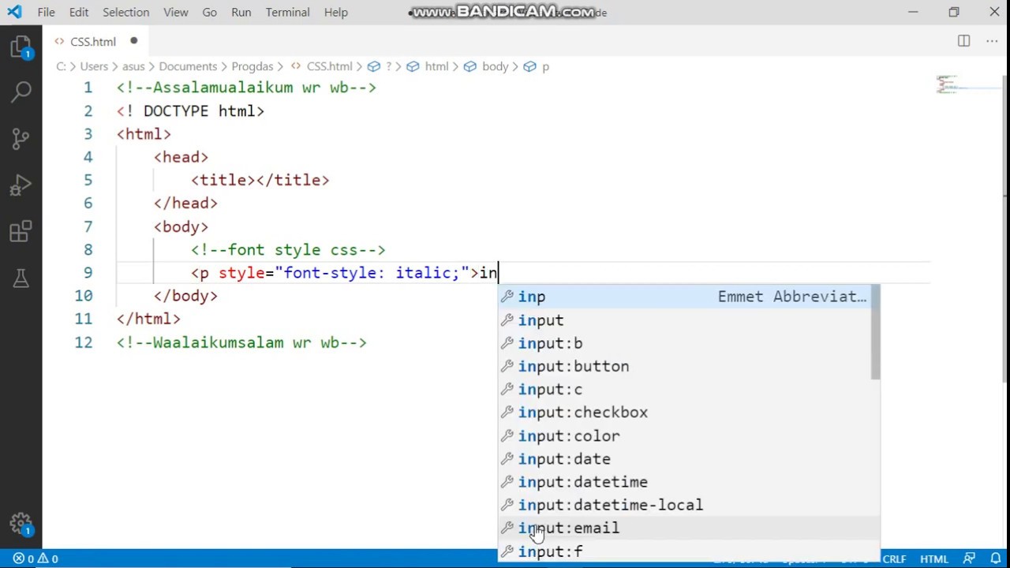Image resolution: width=1010 pixels, height=568 pixels.
Task: Select the CSS.html editor tab
Action: pos(93,41)
